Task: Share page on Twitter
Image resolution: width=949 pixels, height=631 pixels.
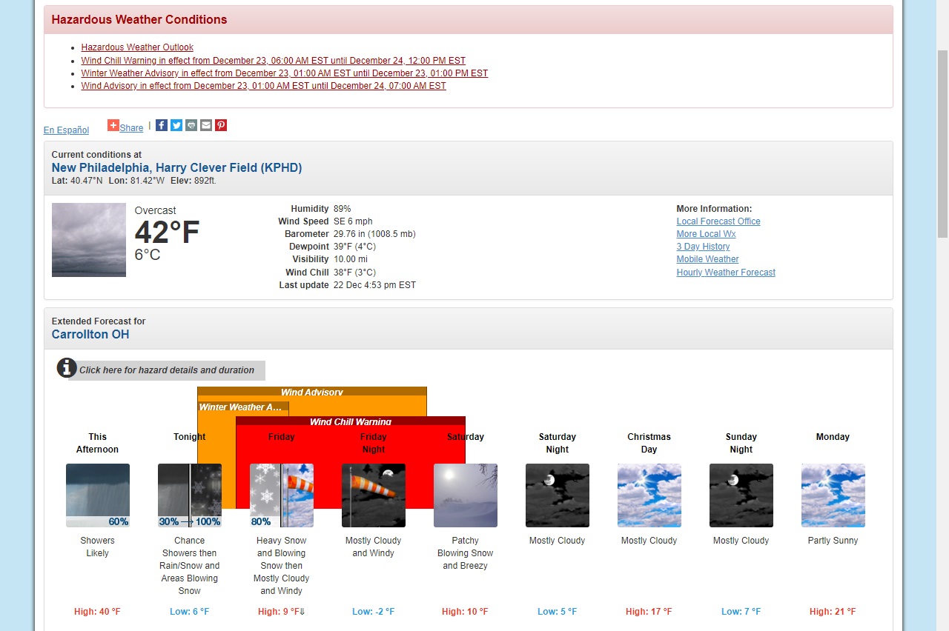Action: (x=176, y=125)
